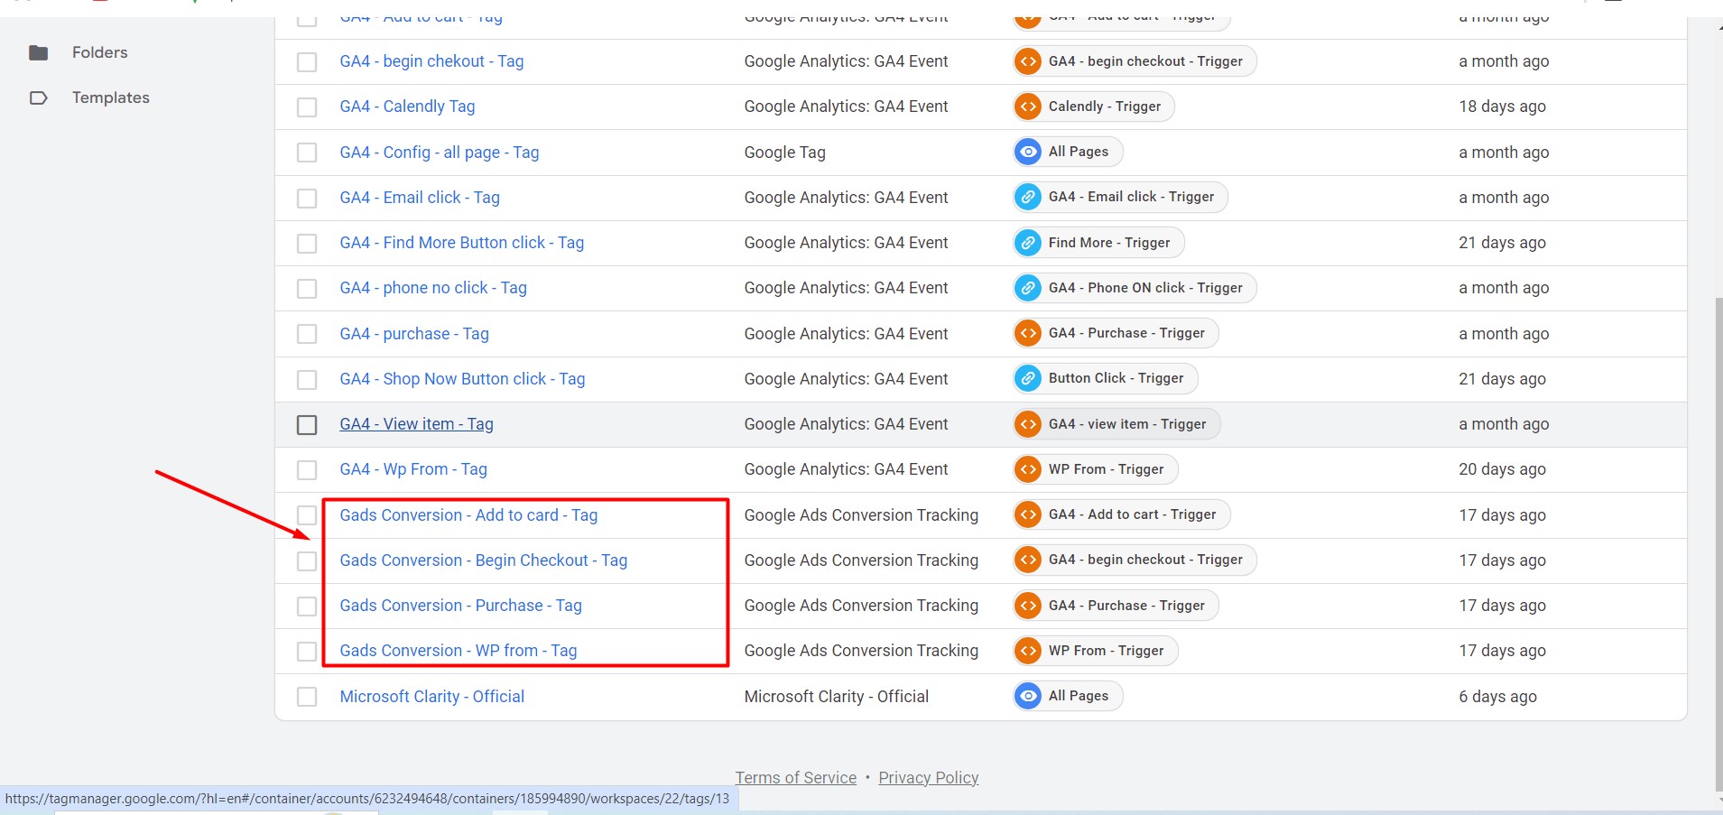This screenshot has width=1723, height=815.
Task: Open GA4 - Config - all page - Tag
Action: point(440,153)
